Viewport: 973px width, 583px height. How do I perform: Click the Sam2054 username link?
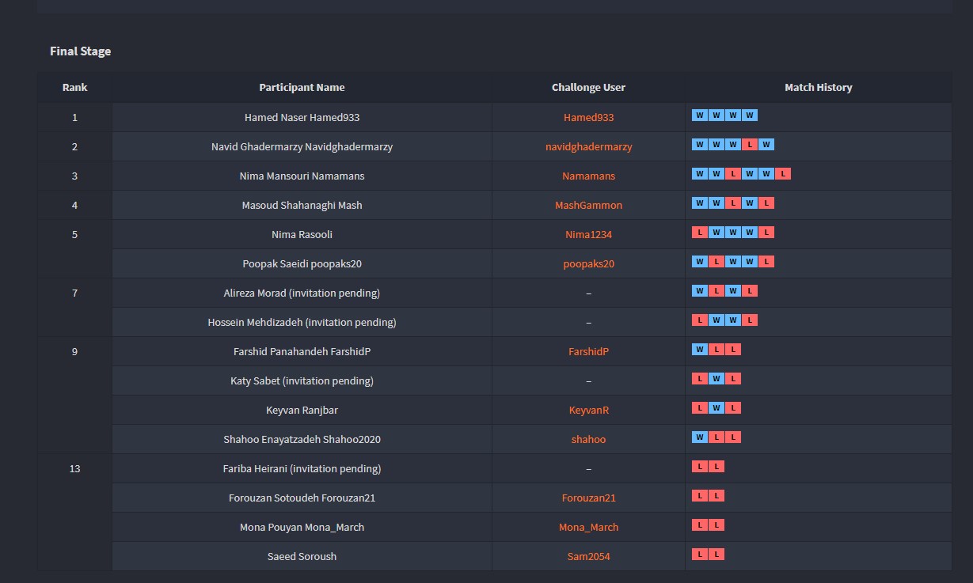pyautogui.click(x=588, y=556)
